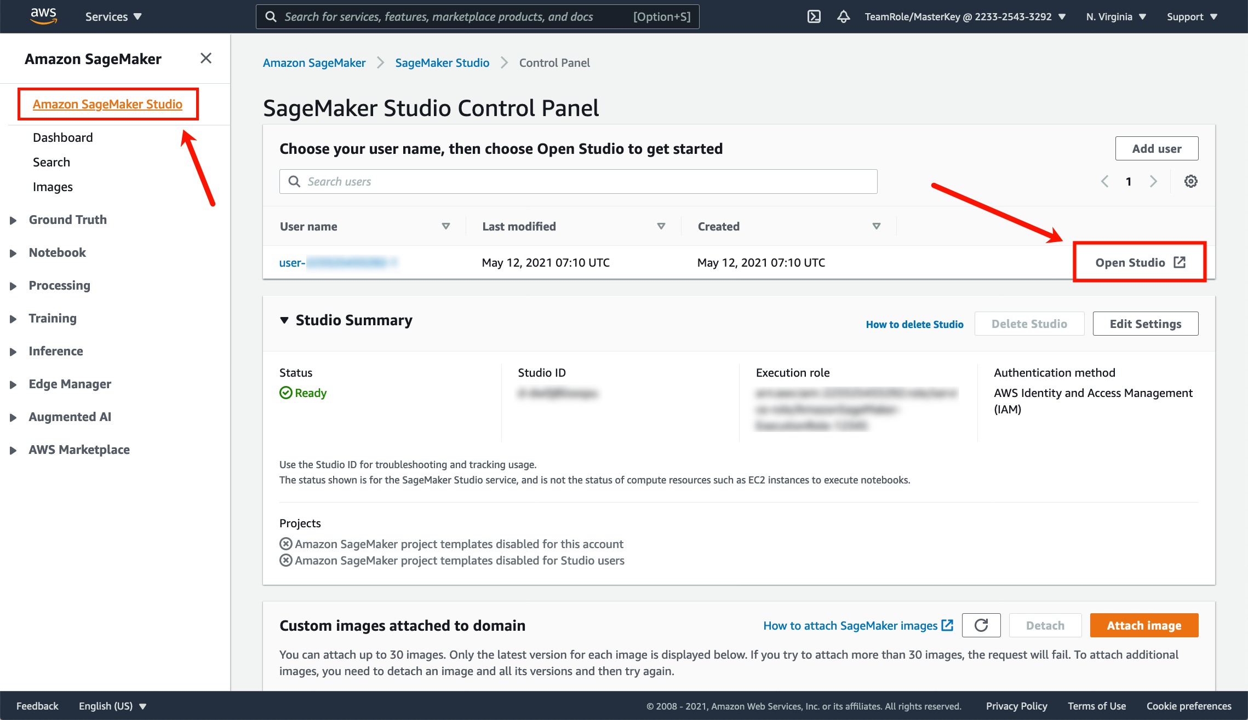Click refresh icon in Custom images section

click(x=981, y=625)
